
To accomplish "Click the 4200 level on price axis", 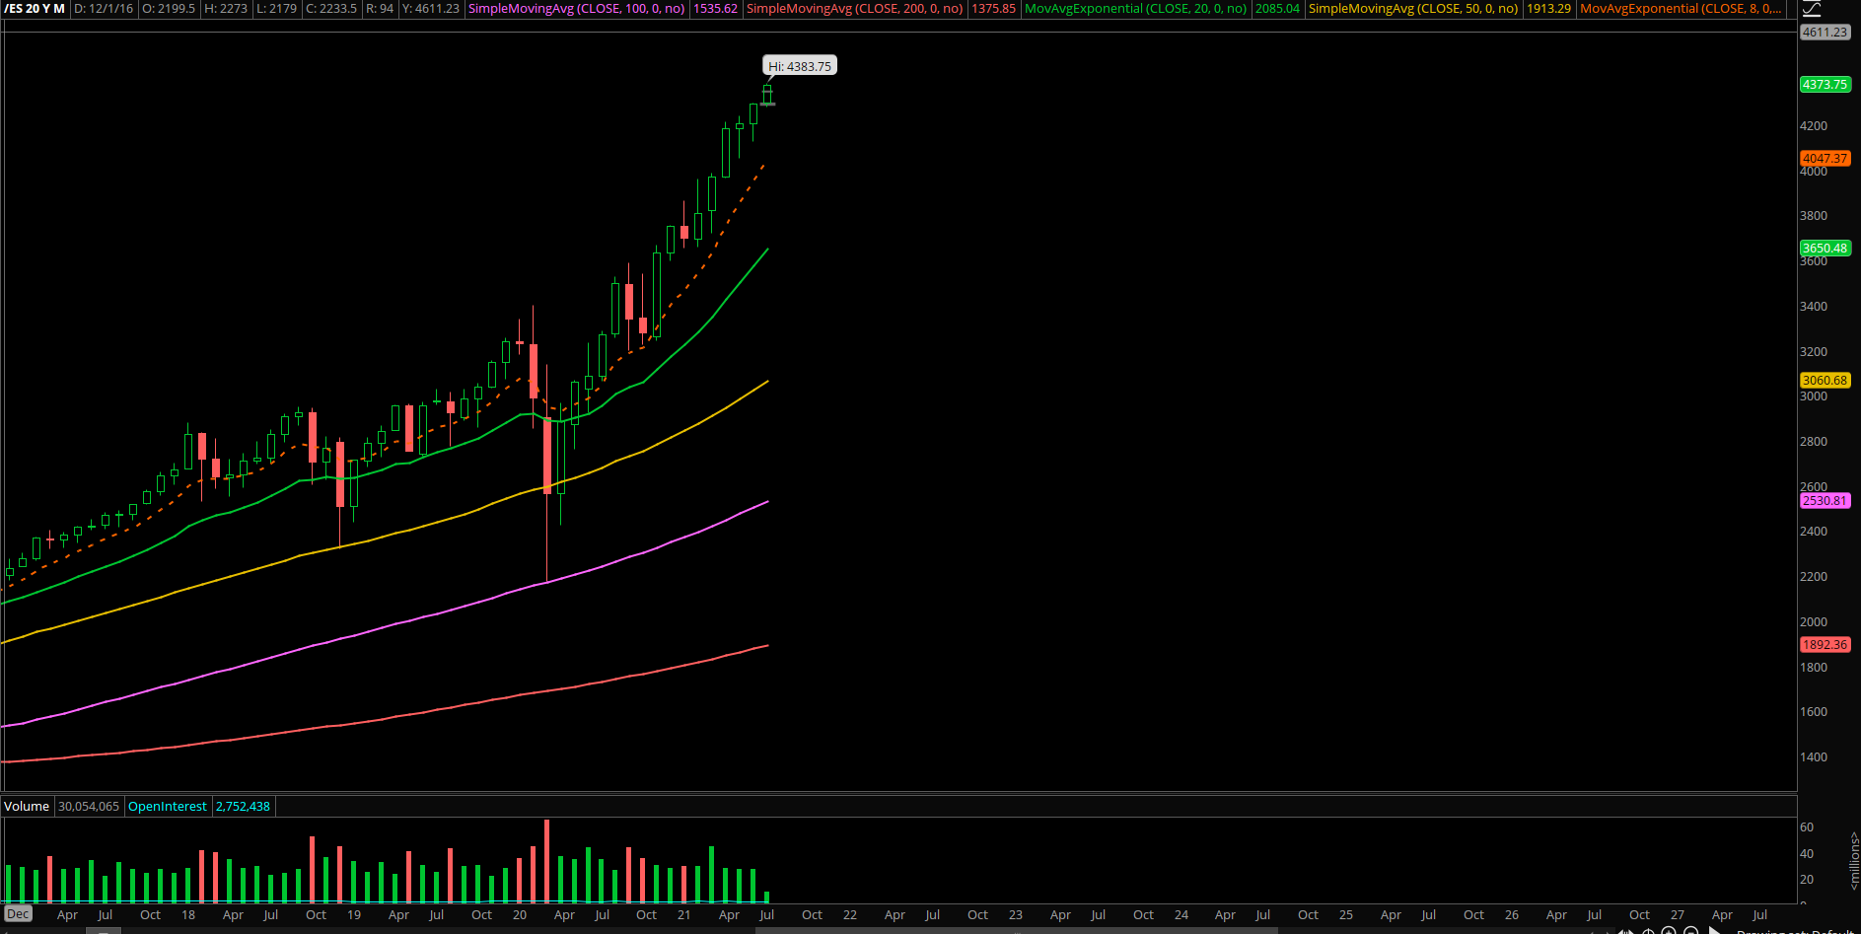I will click(1814, 126).
